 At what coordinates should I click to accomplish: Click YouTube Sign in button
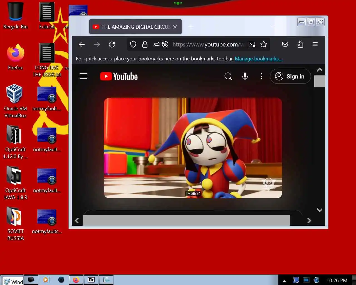point(290,76)
